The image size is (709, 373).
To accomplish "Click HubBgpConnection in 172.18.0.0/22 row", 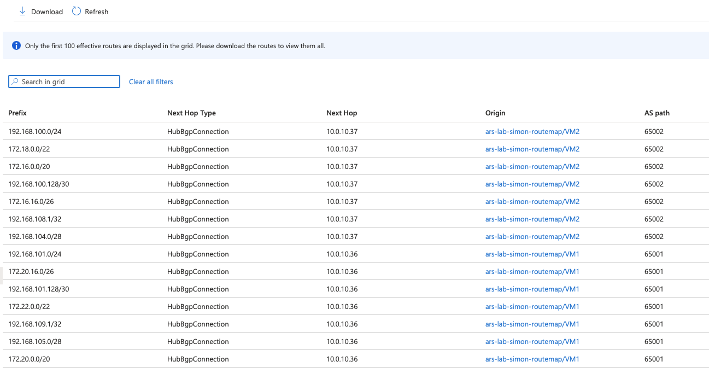I will (198, 149).
